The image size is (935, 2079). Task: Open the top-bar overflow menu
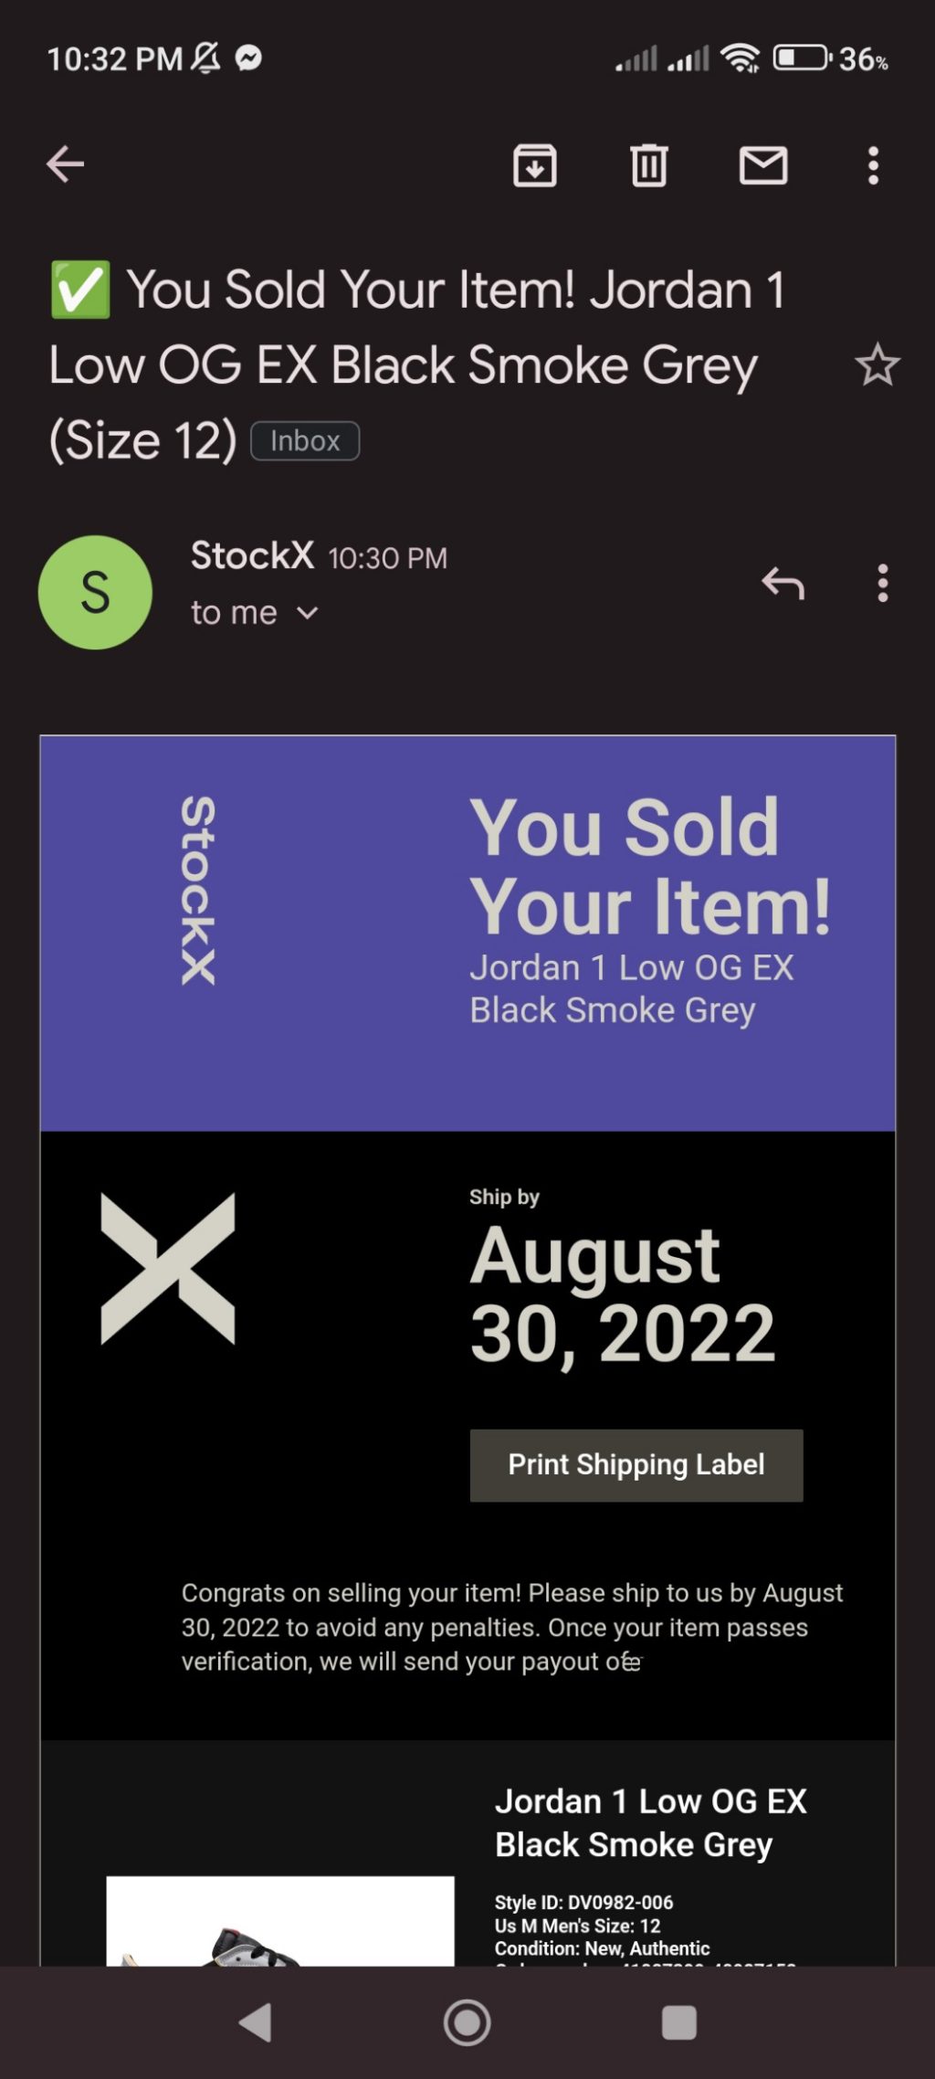873,165
